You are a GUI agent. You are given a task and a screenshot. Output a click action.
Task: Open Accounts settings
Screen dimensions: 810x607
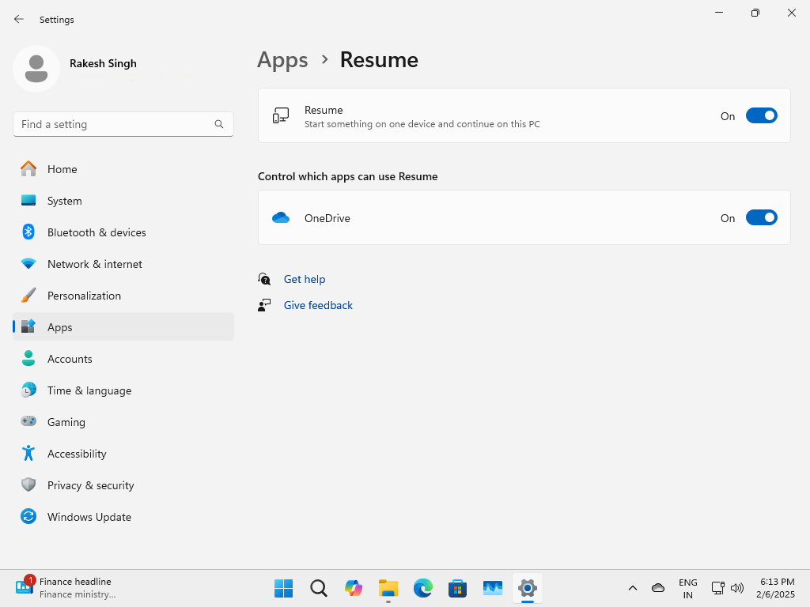[71, 359]
